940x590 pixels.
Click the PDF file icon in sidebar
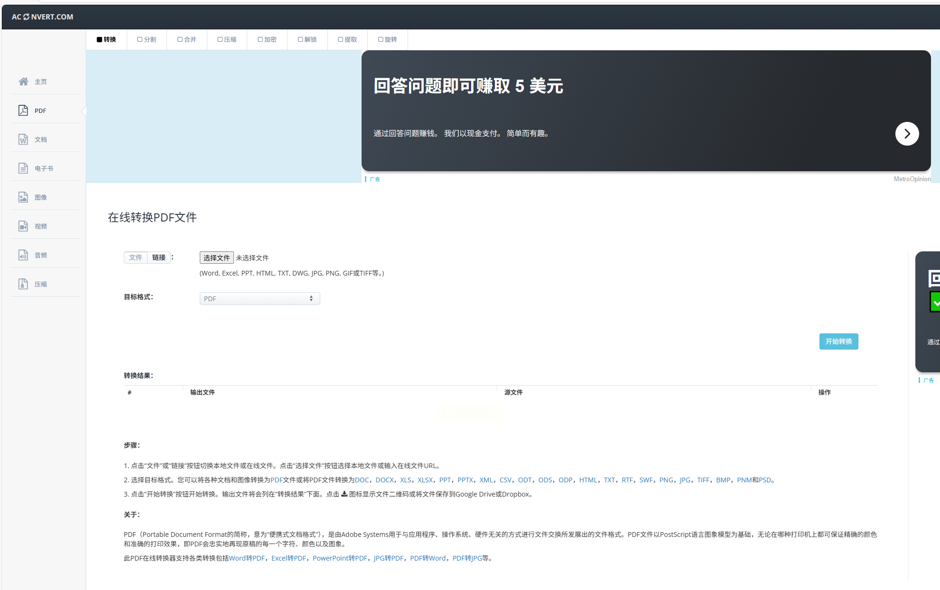[23, 111]
